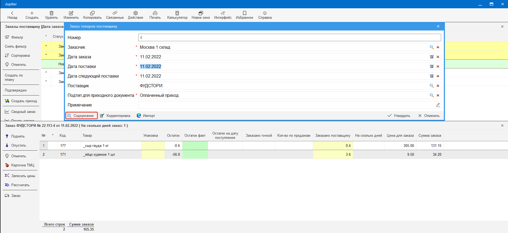Click Заказано поставщику cell 3.6
The height and width of the screenshot is (233, 508).
pos(333,154)
